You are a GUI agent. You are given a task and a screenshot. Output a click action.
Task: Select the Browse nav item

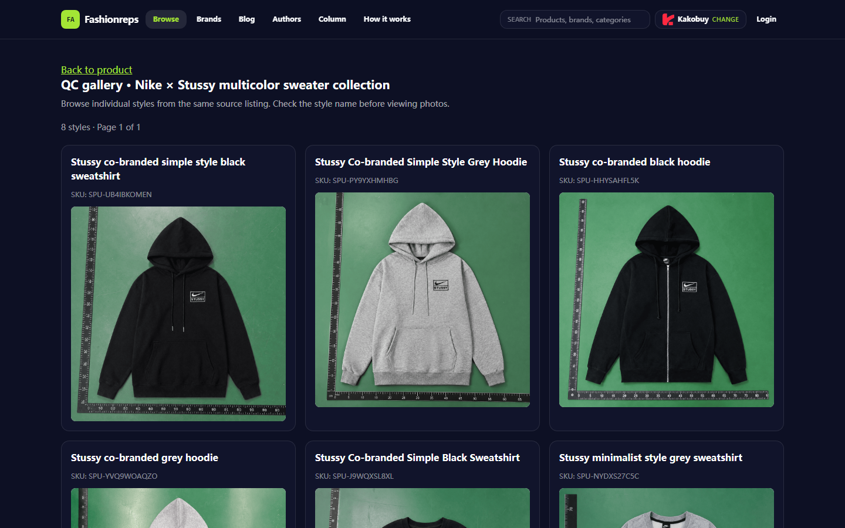166,19
